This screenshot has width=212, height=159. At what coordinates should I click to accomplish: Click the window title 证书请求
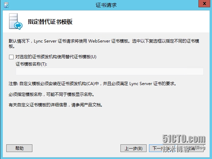tap(106, 5)
